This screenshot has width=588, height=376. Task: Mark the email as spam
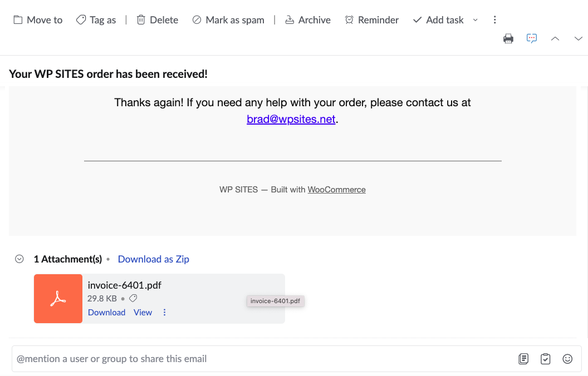(228, 20)
